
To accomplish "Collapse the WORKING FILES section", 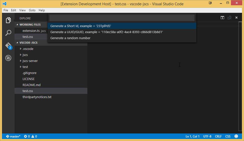I will pyautogui.click(x=17, y=25).
